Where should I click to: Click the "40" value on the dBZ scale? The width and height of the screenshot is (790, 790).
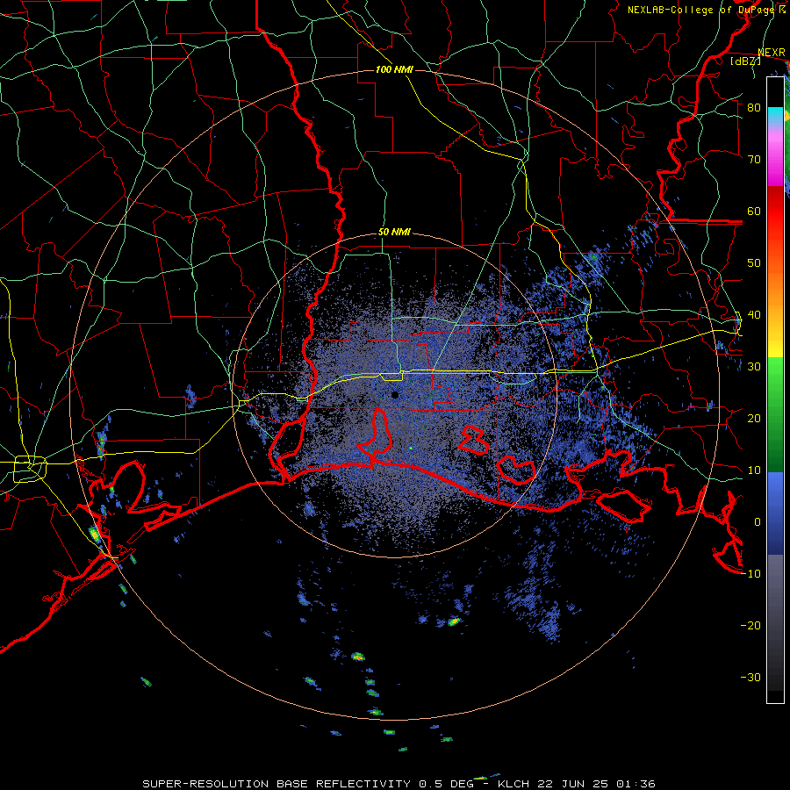click(x=754, y=315)
